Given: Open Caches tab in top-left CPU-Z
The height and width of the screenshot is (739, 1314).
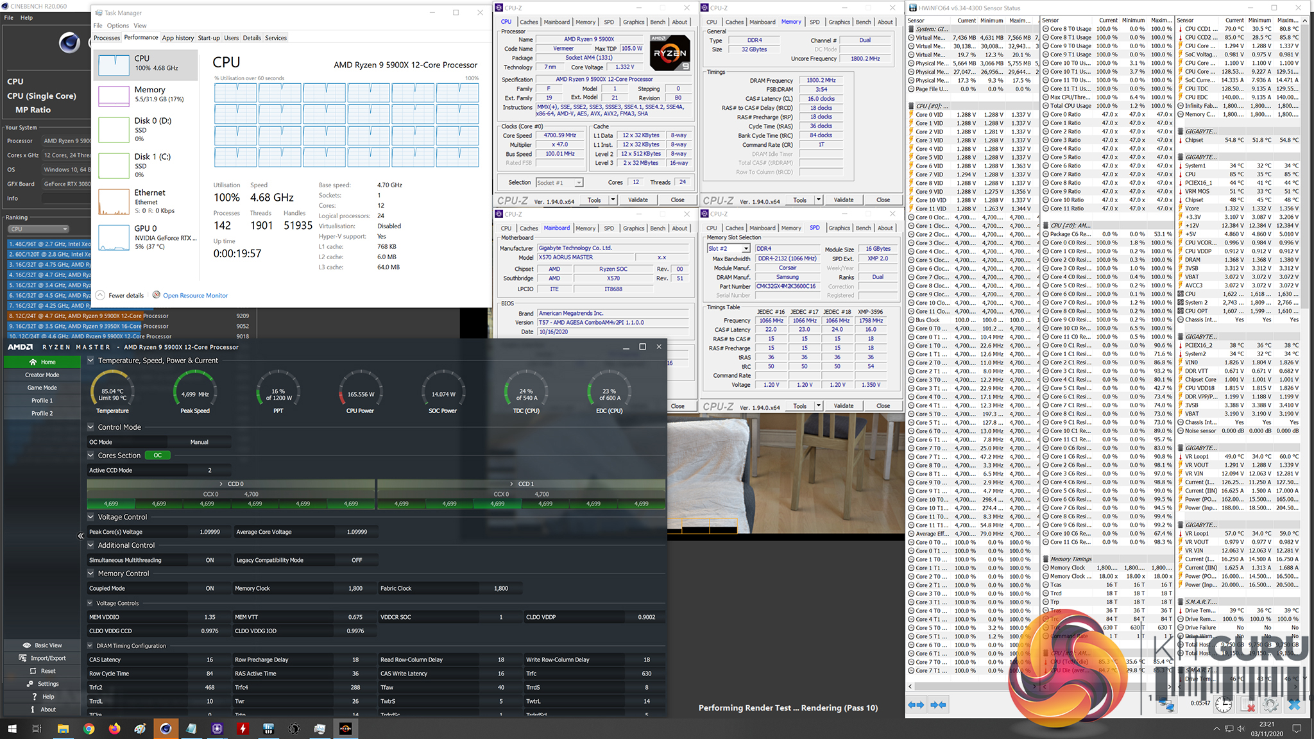Looking at the screenshot, I should (529, 22).
